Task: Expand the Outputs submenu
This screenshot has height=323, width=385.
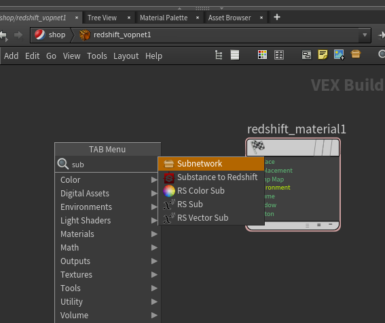Action: (108, 261)
